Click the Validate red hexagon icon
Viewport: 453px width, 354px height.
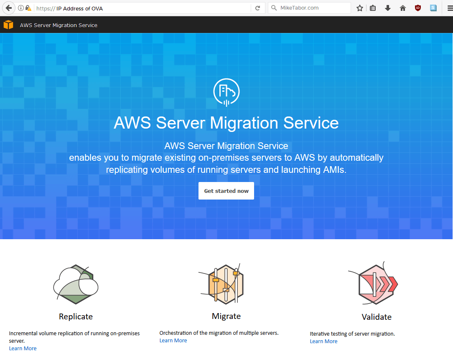(374, 283)
